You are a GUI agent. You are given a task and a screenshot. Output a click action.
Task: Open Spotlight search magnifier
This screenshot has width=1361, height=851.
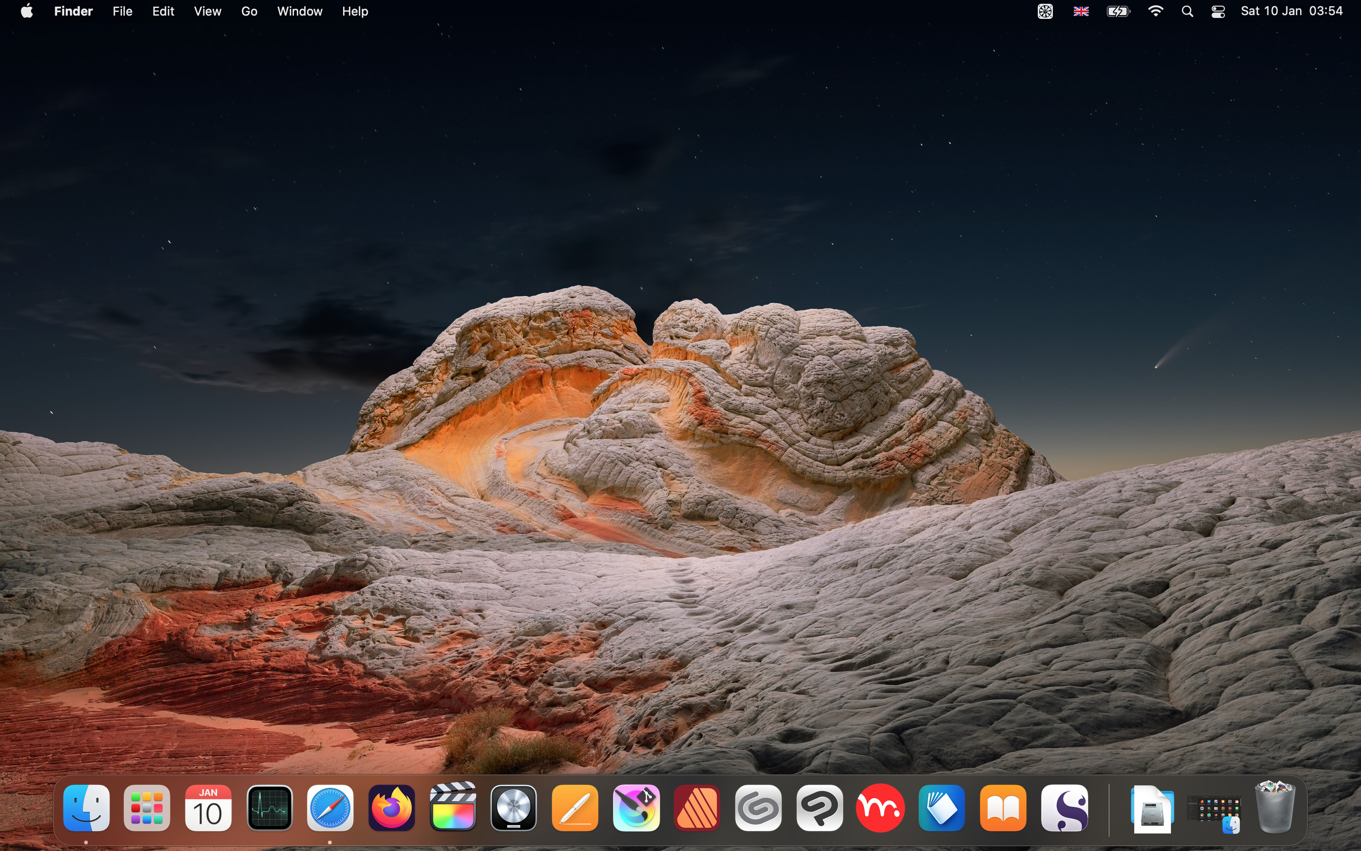(1187, 11)
